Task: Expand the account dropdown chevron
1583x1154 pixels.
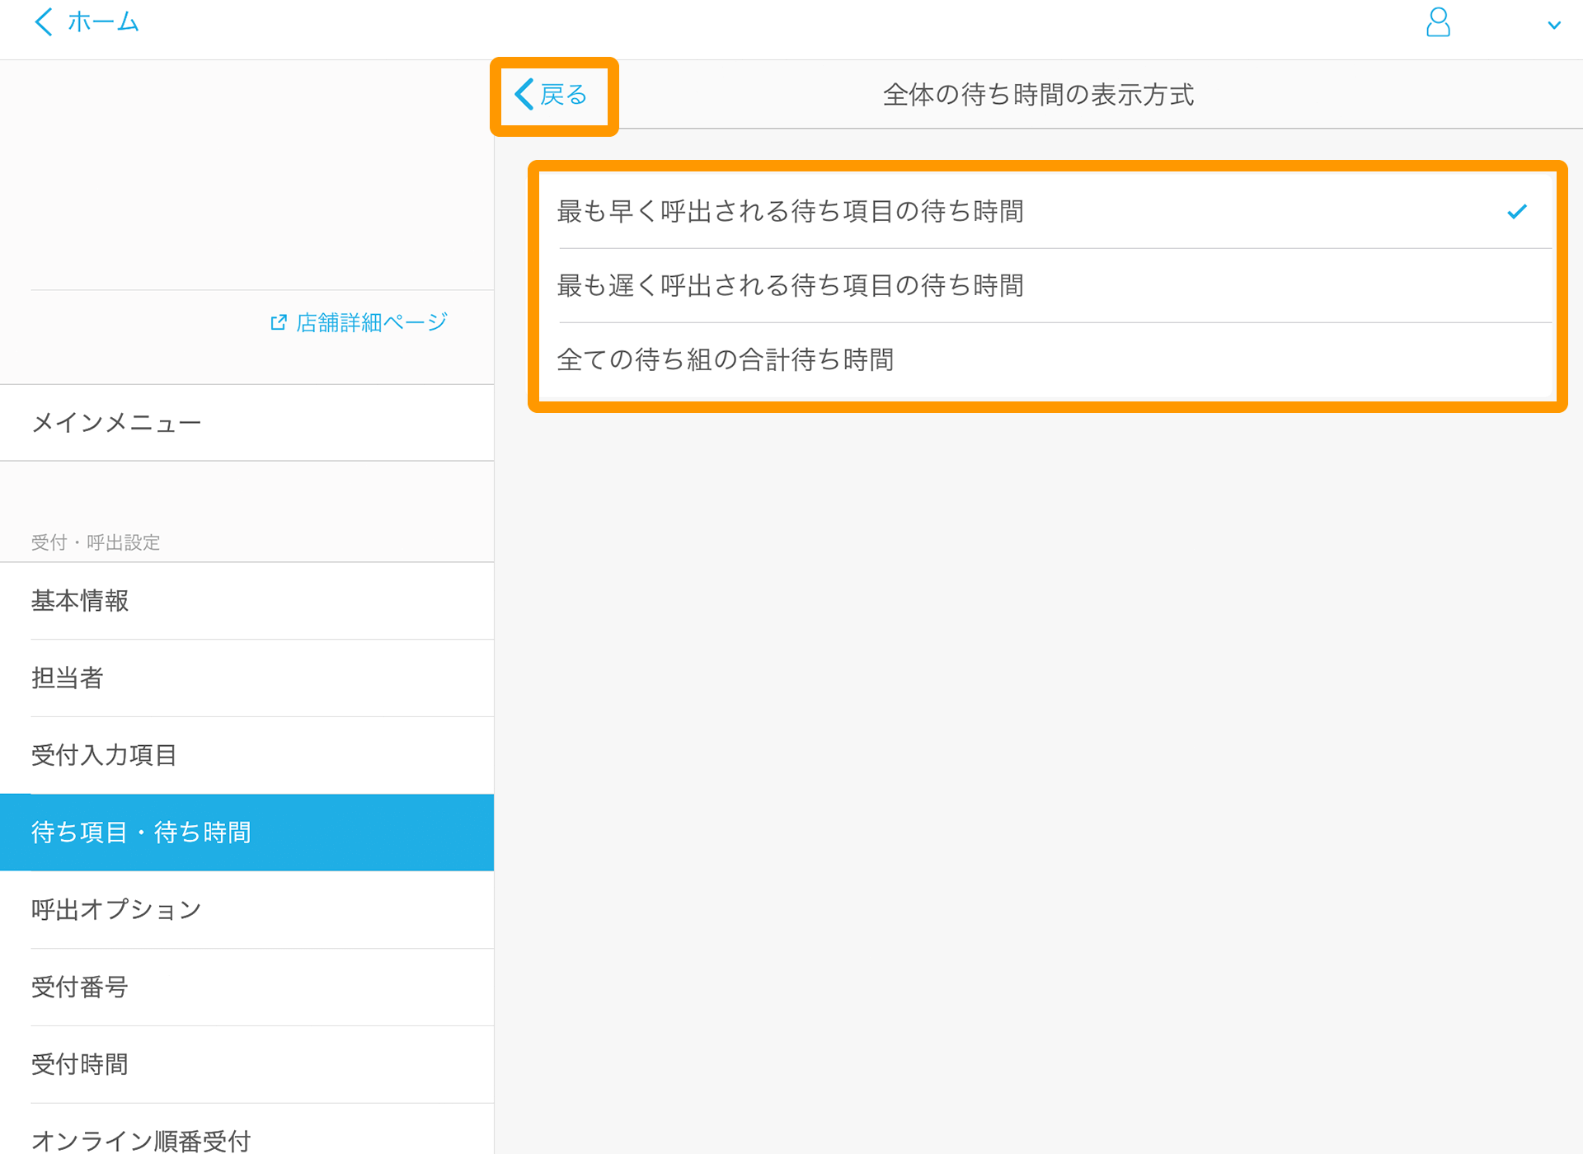Action: (1554, 25)
